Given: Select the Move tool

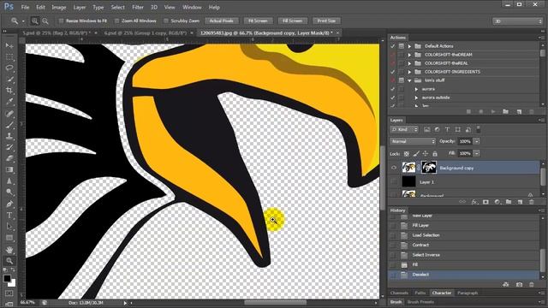Looking at the screenshot, I should pyautogui.click(x=9, y=45).
